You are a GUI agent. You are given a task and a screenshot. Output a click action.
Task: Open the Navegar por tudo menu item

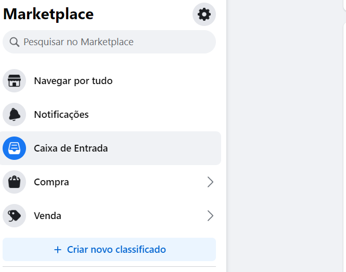pyautogui.click(x=109, y=81)
